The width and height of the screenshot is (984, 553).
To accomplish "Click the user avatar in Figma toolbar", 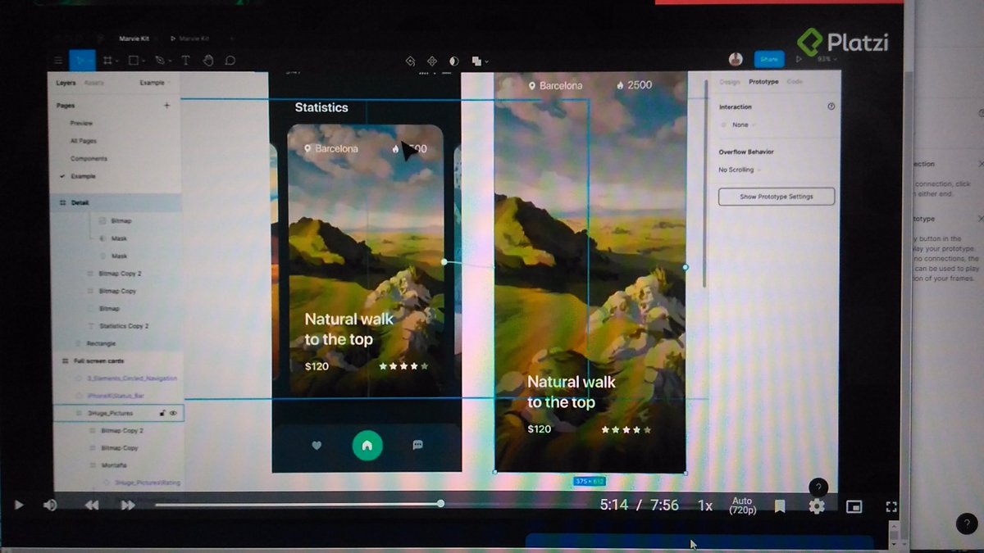I will point(736,59).
